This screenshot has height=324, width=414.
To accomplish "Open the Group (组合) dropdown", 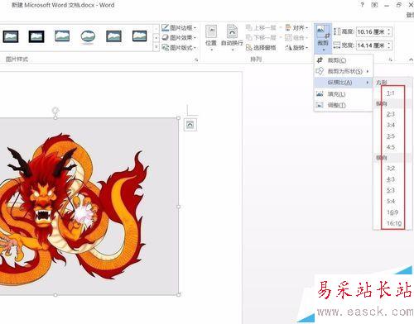I will pyautogui.click(x=296, y=37).
